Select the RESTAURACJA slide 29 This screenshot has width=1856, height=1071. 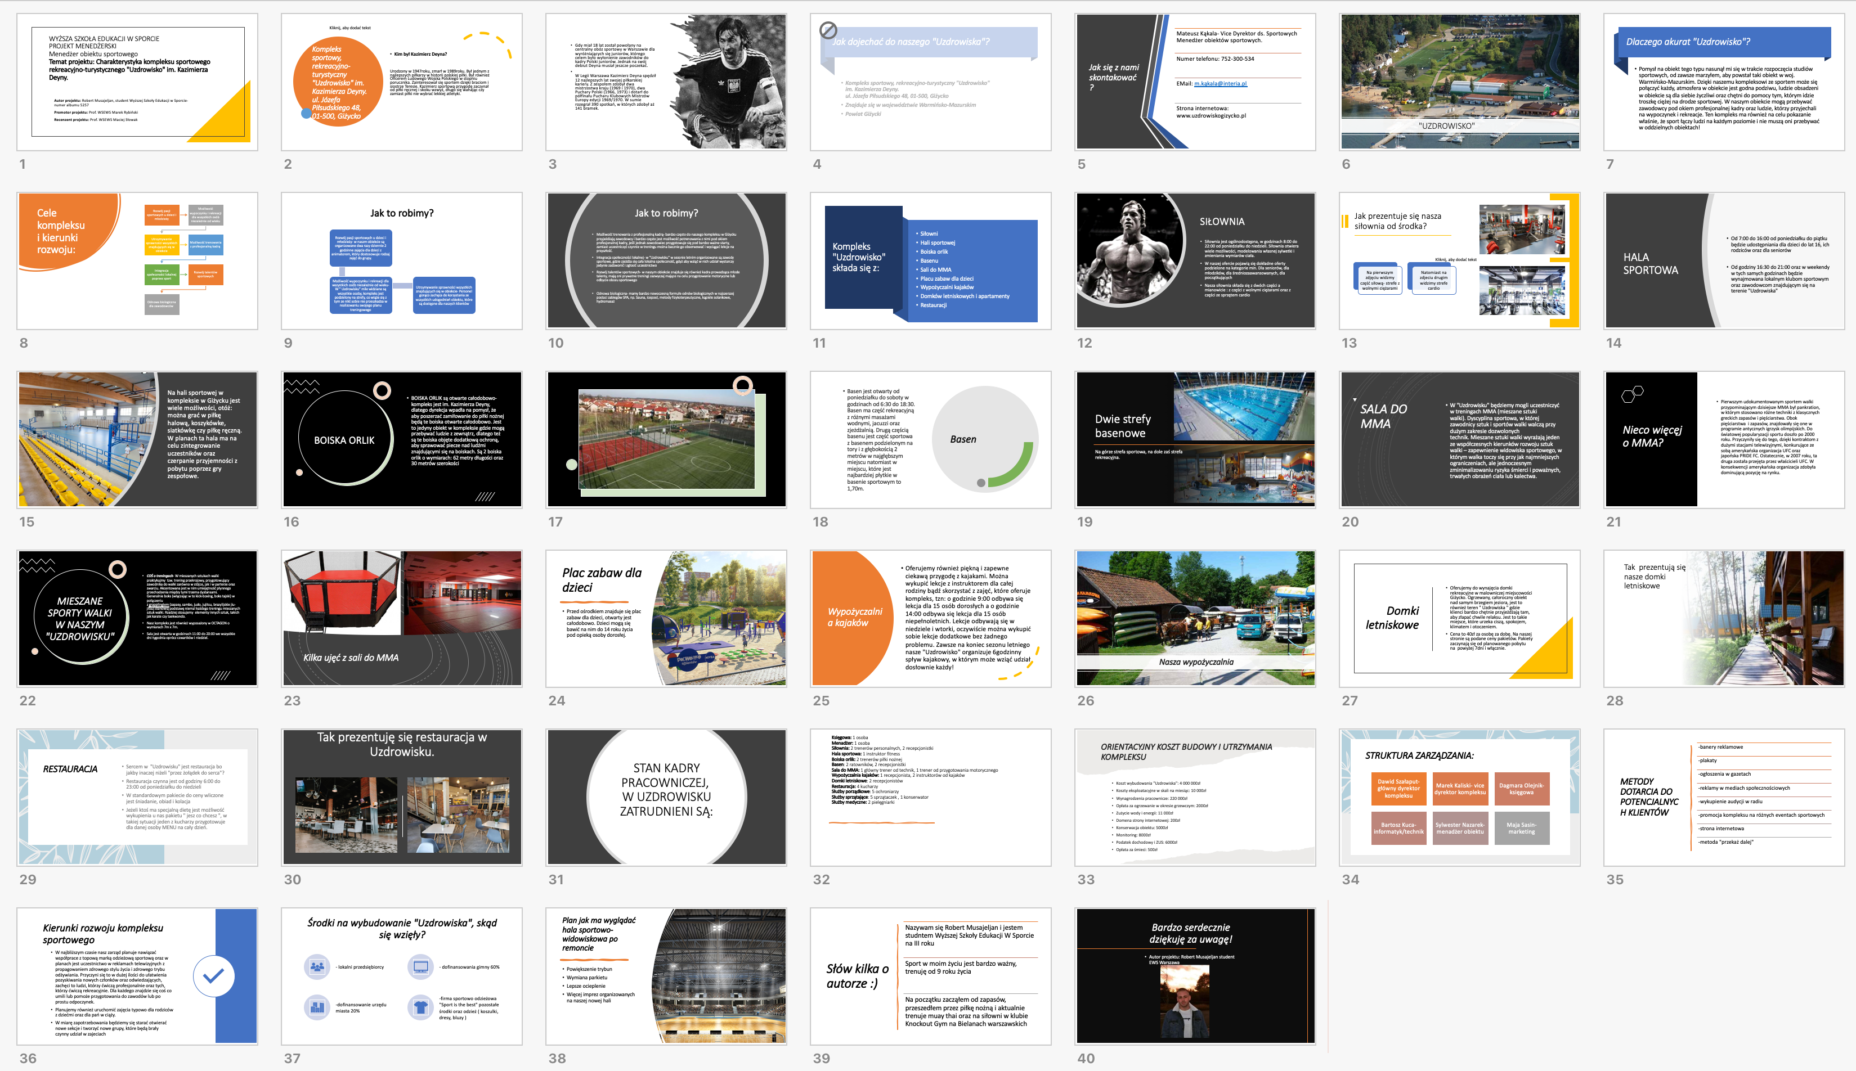pyautogui.click(x=138, y=796)
